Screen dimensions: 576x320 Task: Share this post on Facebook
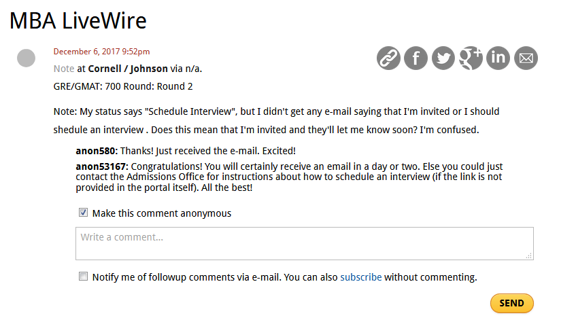coord(416,58)
